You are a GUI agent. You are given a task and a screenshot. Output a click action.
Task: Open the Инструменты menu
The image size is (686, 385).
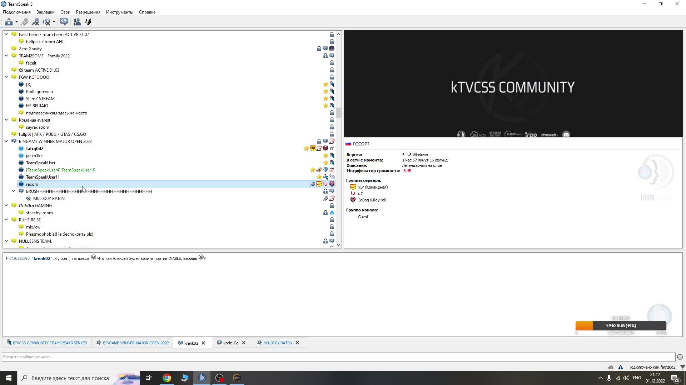(x=120, y=12)
